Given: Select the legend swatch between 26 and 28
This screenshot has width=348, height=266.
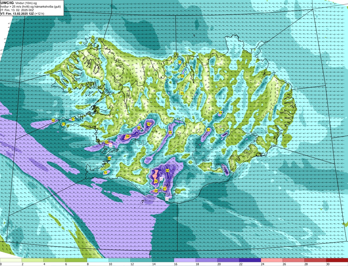Looking at the screenshot, I should point(294,260).
